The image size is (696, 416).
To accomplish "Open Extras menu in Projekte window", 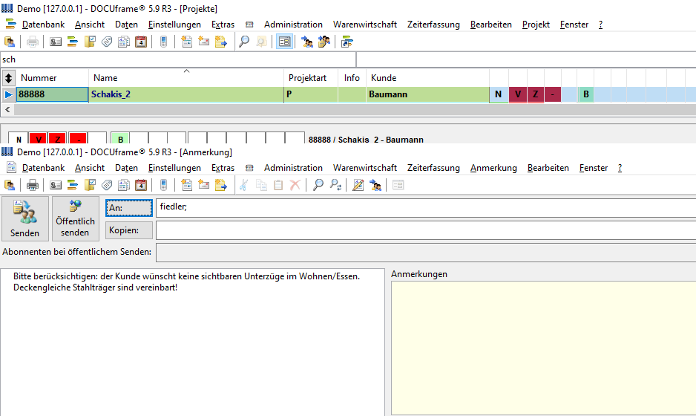I will pyautogui.click(x=223, y=25).
